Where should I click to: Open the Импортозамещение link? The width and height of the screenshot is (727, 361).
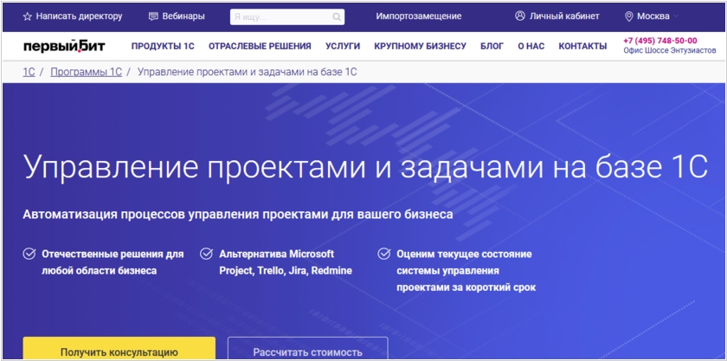[x=419, y=16]
